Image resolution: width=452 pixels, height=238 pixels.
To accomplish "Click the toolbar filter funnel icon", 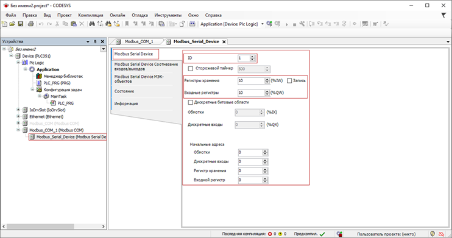I will pyautogui.click(x=443, y=15).
